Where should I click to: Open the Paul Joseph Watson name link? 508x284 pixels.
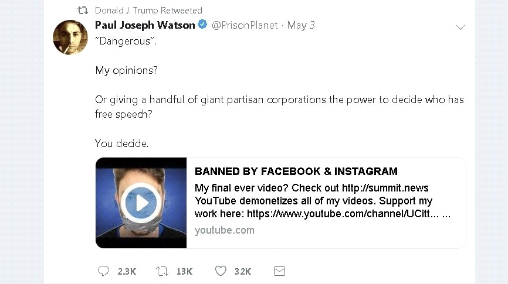[145, 25]
